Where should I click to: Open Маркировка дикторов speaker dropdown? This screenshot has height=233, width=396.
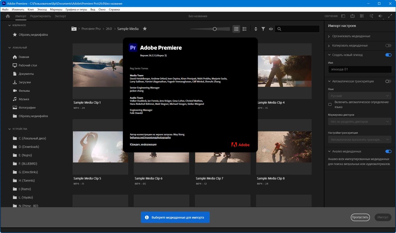click(x=360, y=122)
